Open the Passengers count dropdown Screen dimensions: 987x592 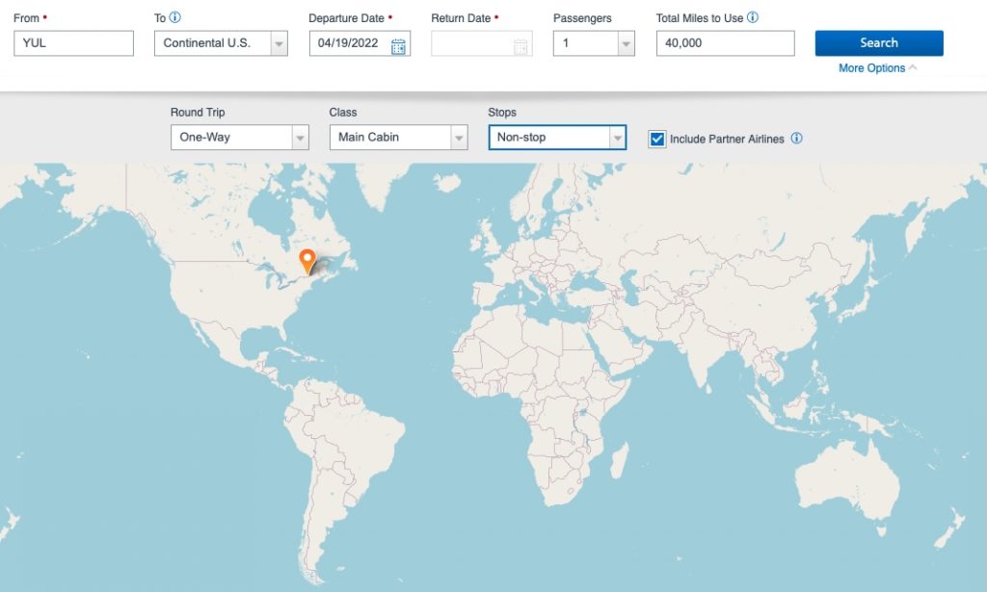click(x=627, y=42)
